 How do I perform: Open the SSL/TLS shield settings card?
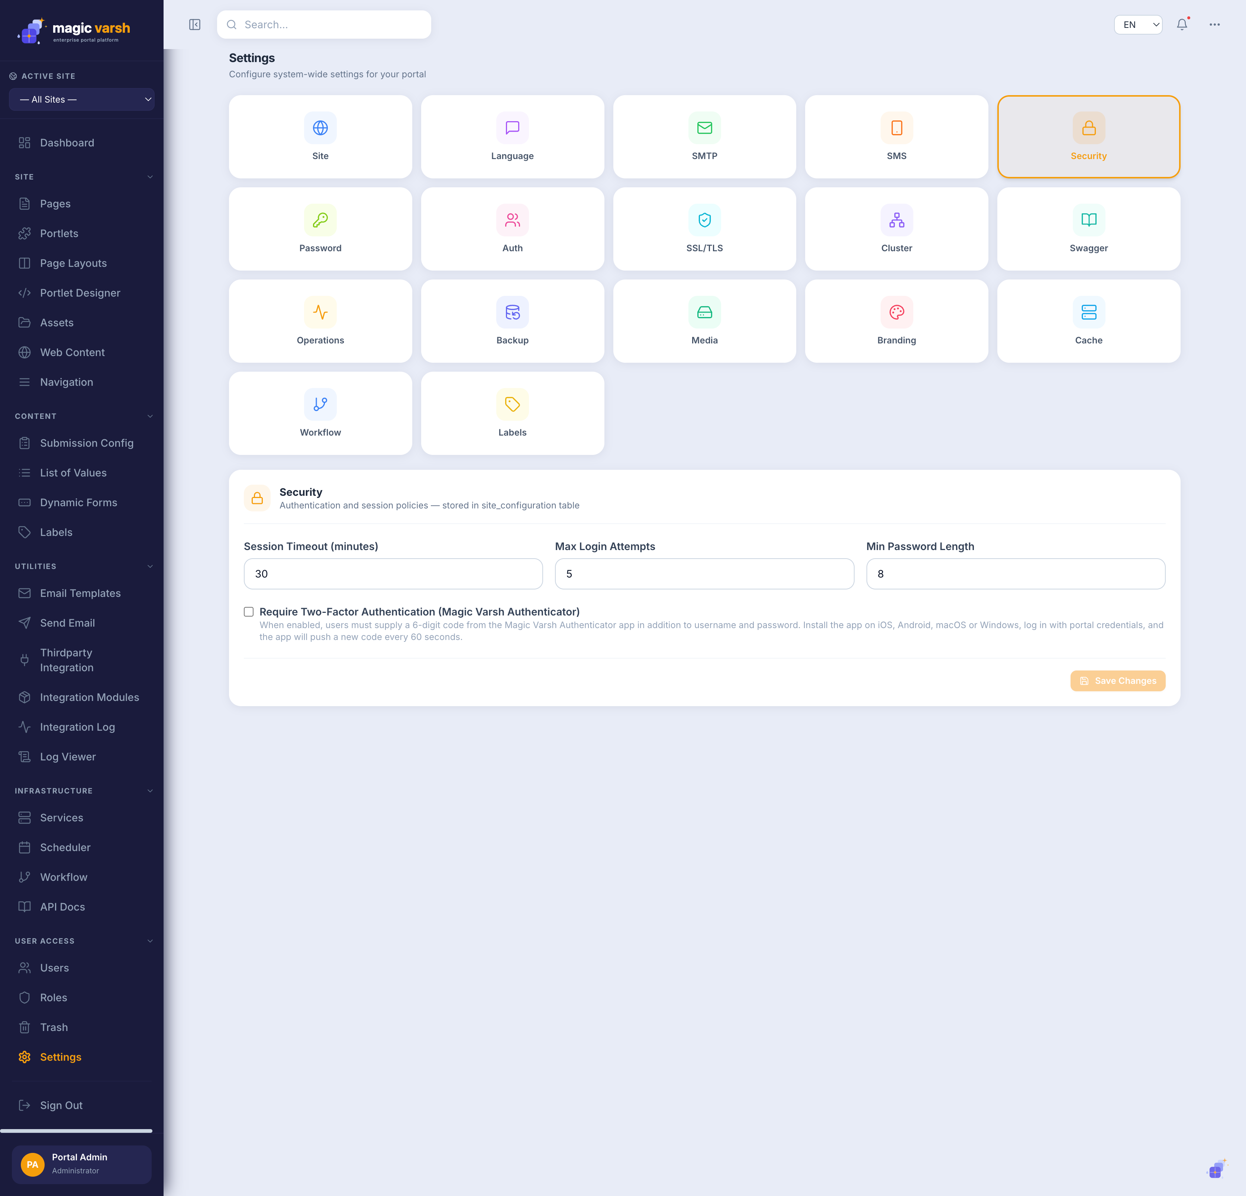(704, 229)
